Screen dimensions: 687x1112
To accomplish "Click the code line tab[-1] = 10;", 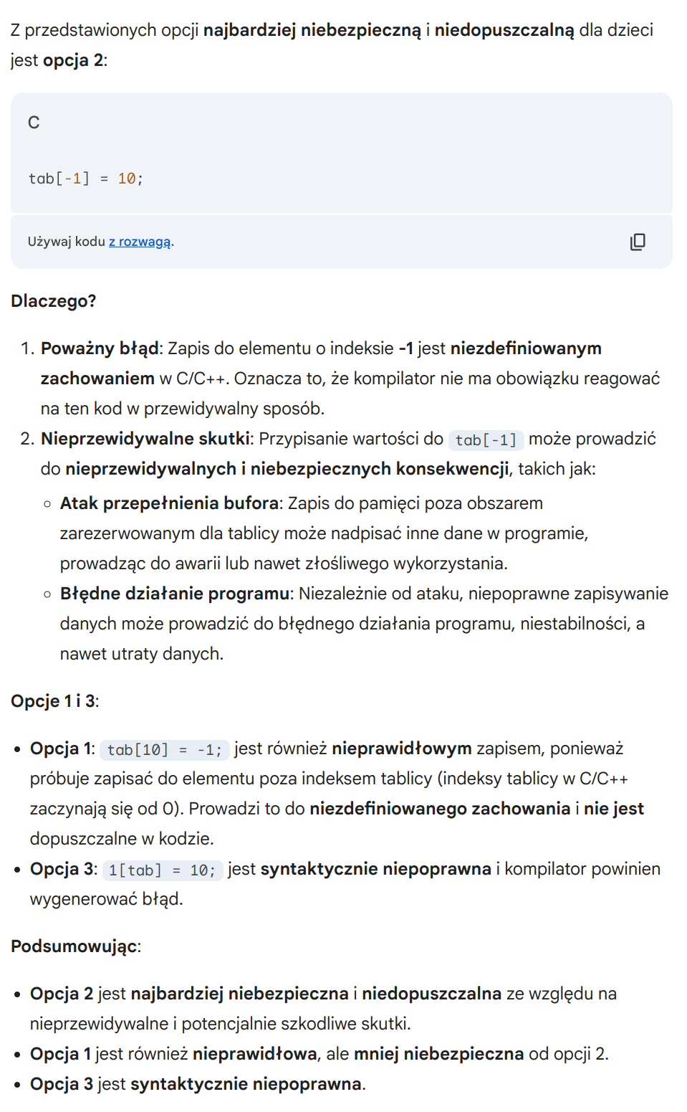I will tap(85, 179).
